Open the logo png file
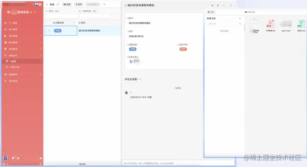 pos(286,24)
